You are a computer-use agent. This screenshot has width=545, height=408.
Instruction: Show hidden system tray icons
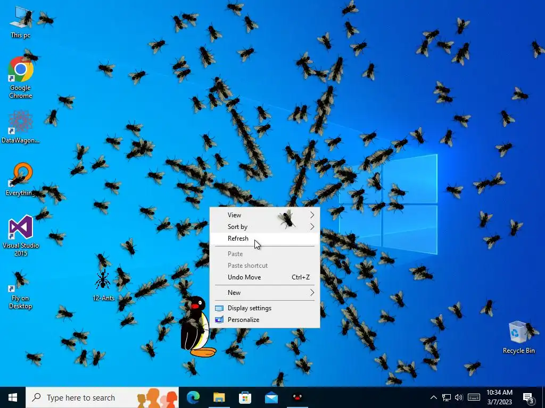click(433, 397)
